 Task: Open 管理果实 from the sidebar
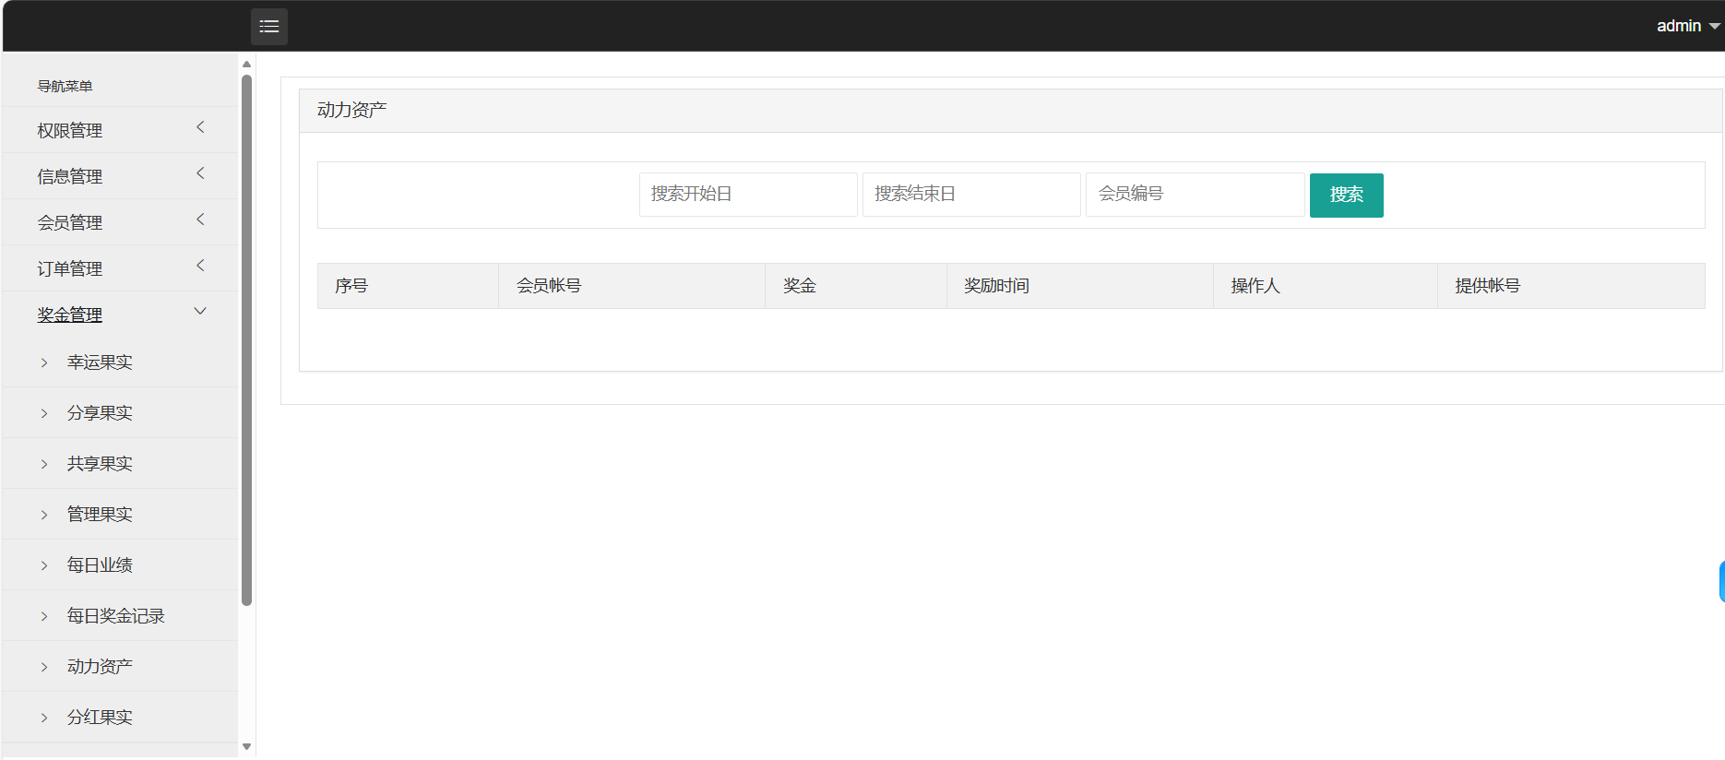click(x=100, y=515)
